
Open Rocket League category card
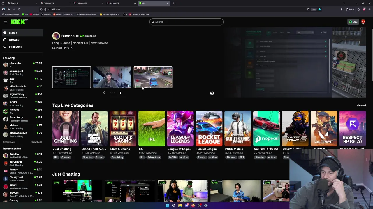pyautogui.click(x=209, y=128)
